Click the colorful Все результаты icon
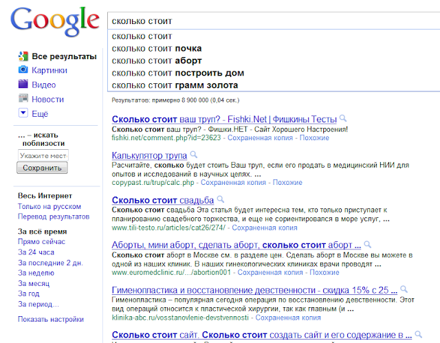440x343 pixels. 23,56
